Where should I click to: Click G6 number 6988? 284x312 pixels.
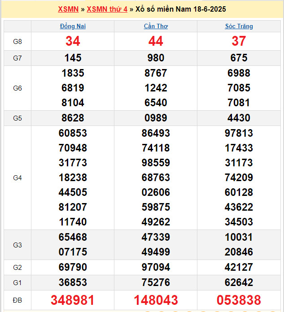[239, 73]
